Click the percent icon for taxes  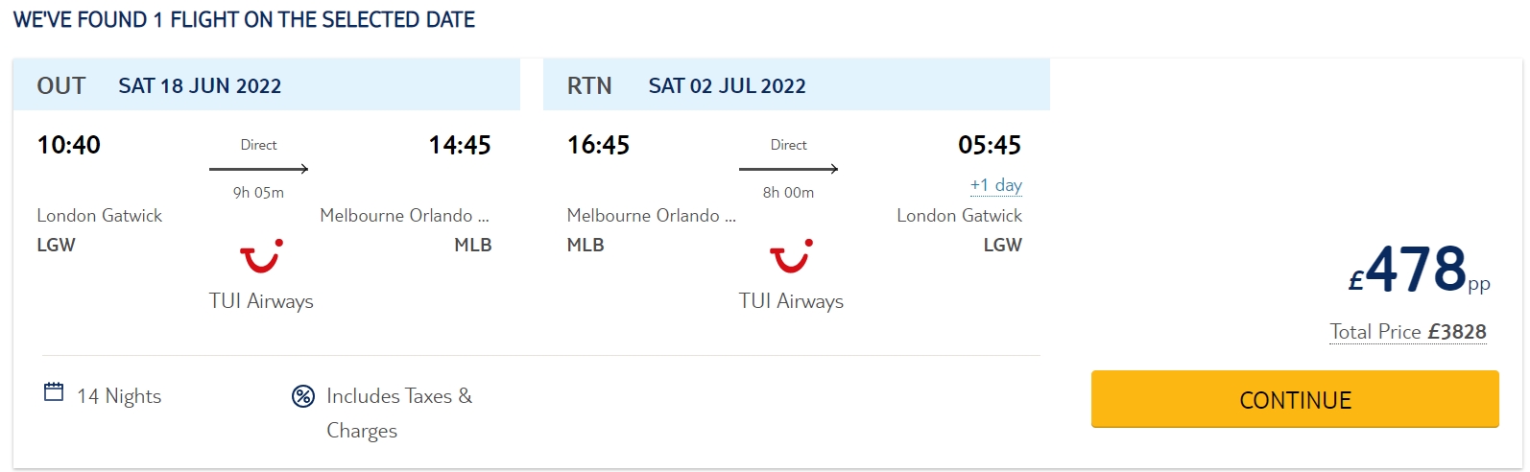(x=303, y=396)
